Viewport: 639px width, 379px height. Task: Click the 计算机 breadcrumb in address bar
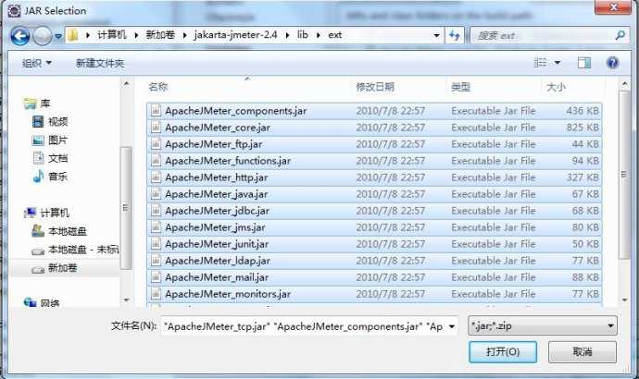pos(111,35)
